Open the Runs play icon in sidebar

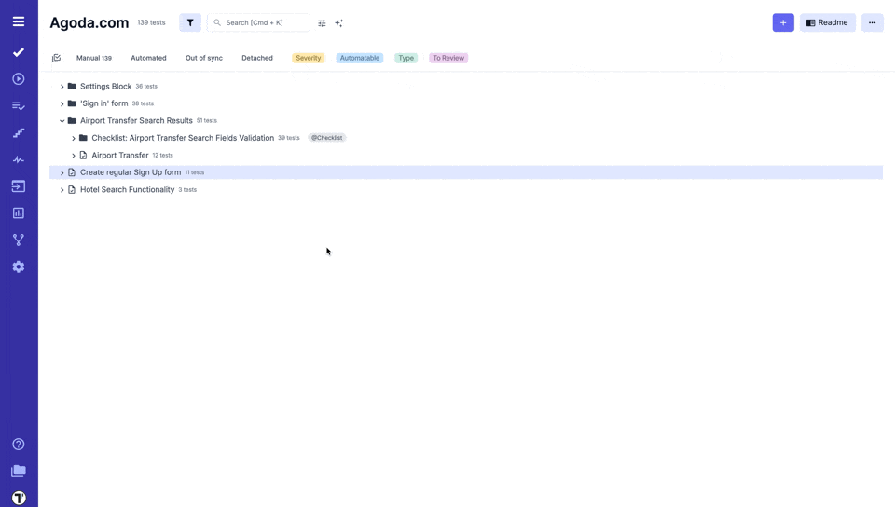pos(19,79)
